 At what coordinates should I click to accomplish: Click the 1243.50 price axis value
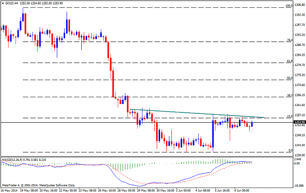pyautogui.click(x=300, y=145)
